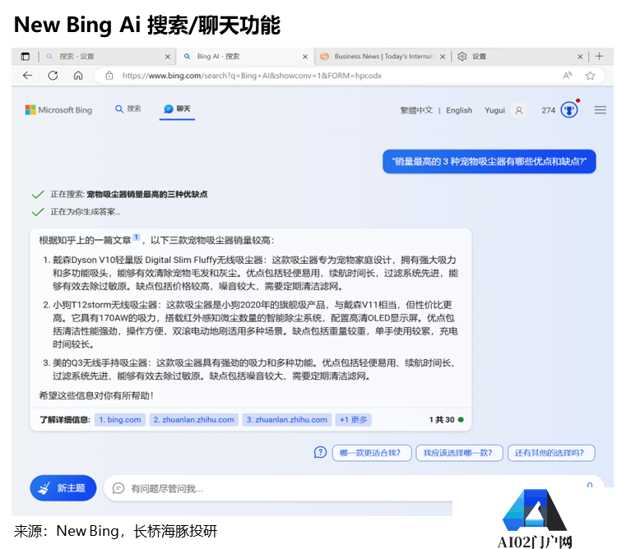617x549 pixels.
Task: Select the 聊天 chat mode
Action: coord(177,108)
